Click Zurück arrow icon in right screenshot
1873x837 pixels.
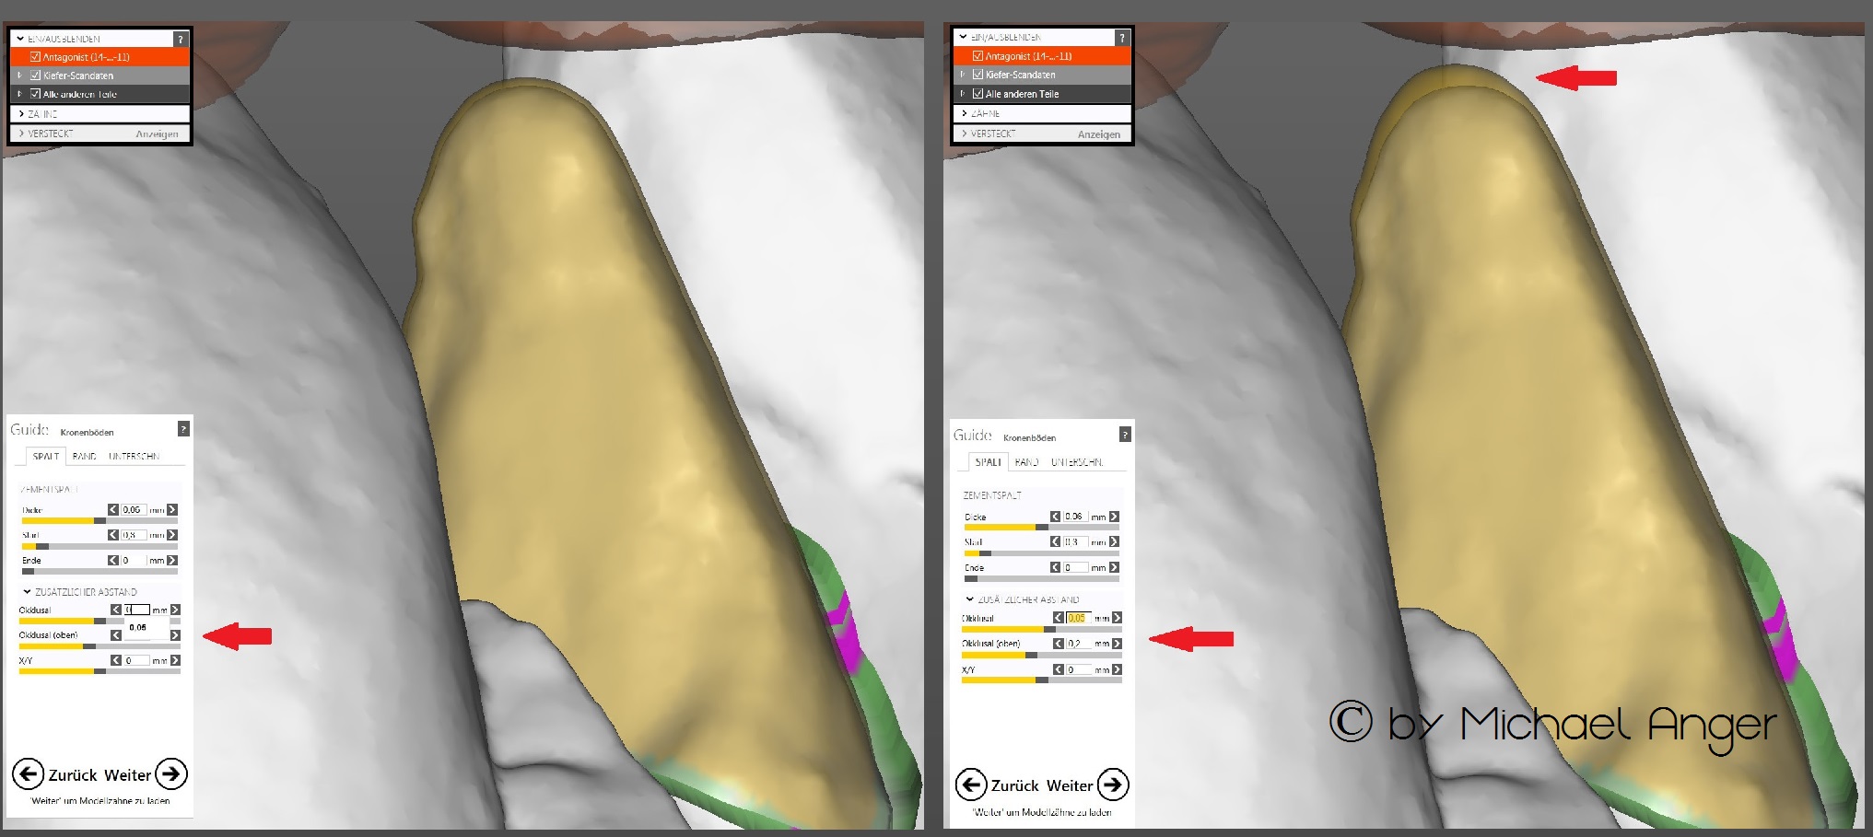tap(971, 785)
